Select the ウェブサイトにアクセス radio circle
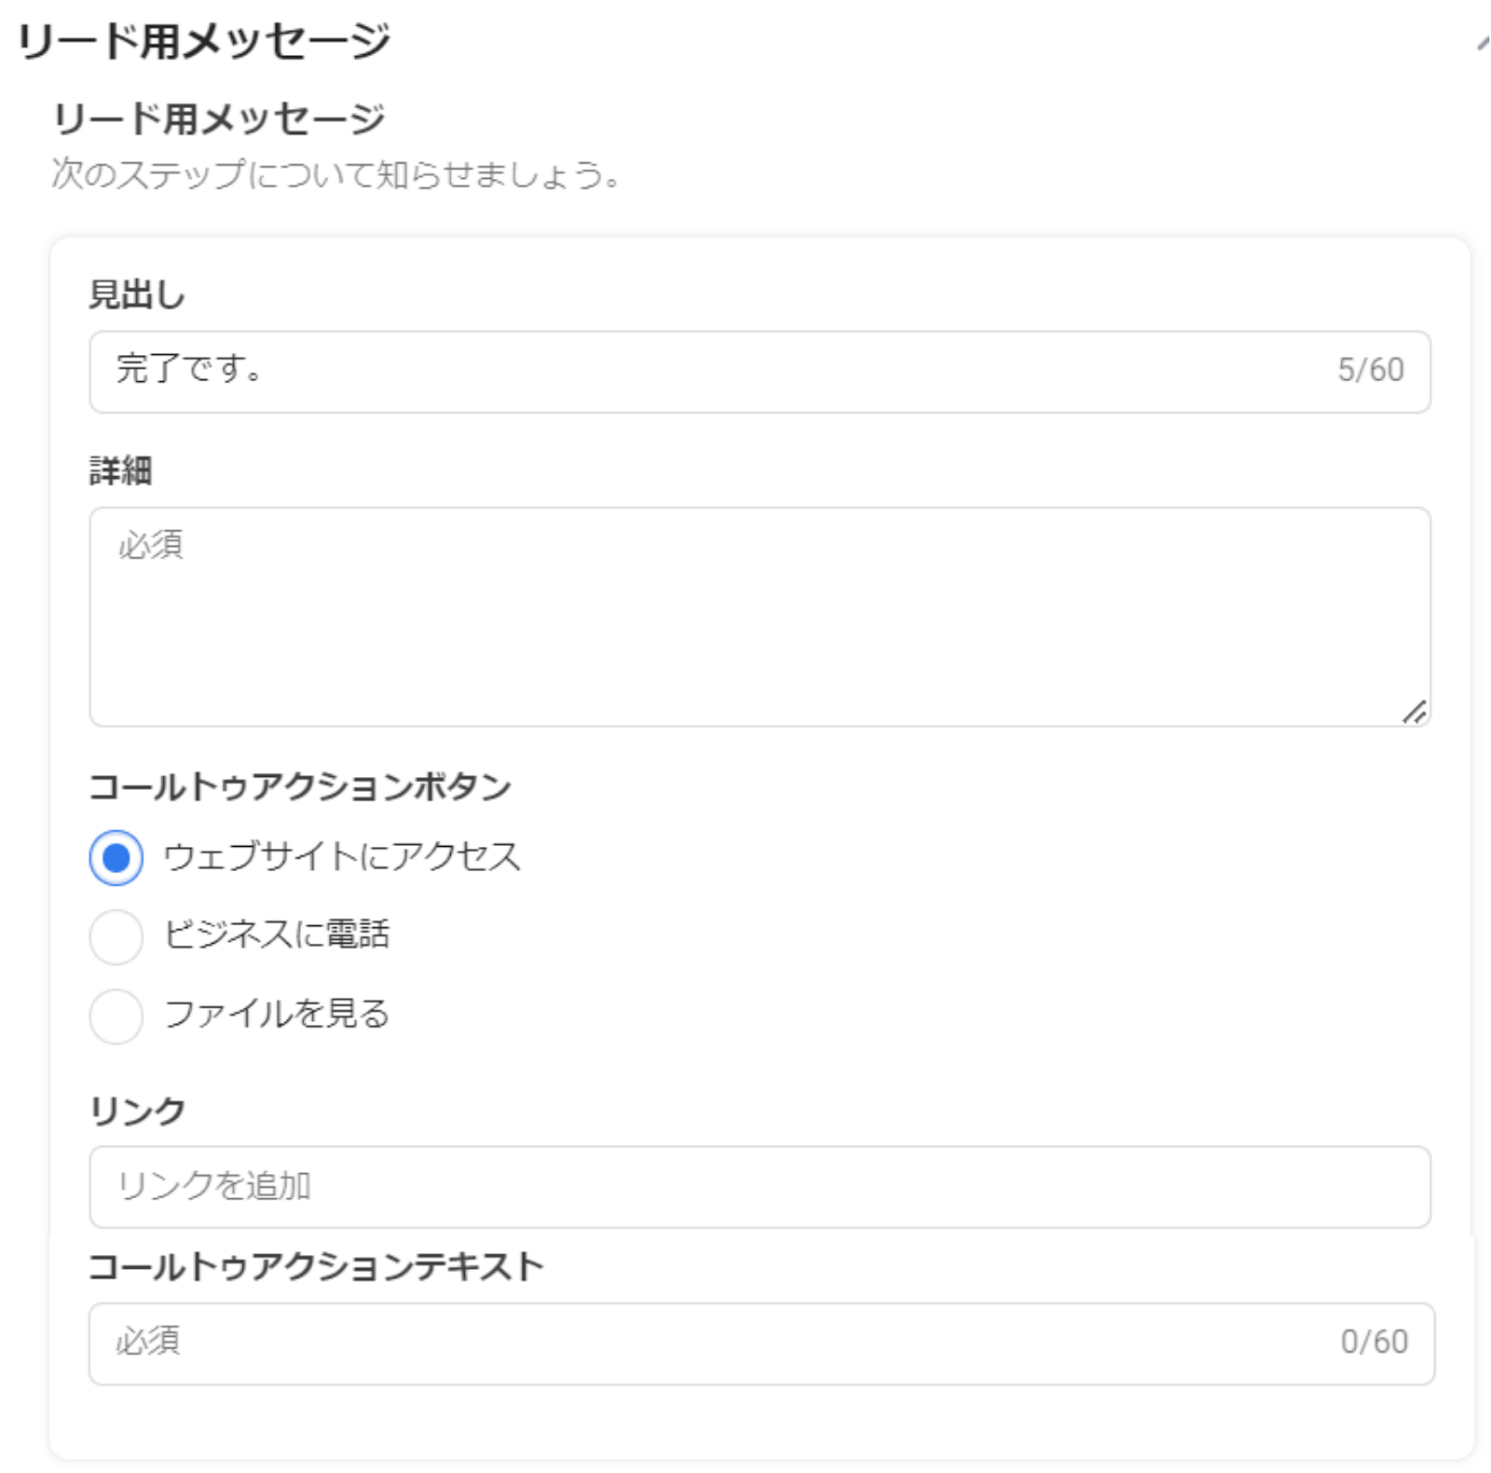The width and height of the screenshot is (1491, 1473). 116,857
